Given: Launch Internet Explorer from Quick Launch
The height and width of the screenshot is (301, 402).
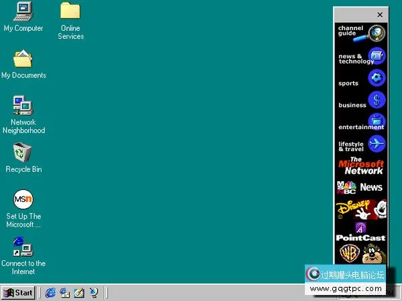Looking at the screenshot, I should click(50, 292).
